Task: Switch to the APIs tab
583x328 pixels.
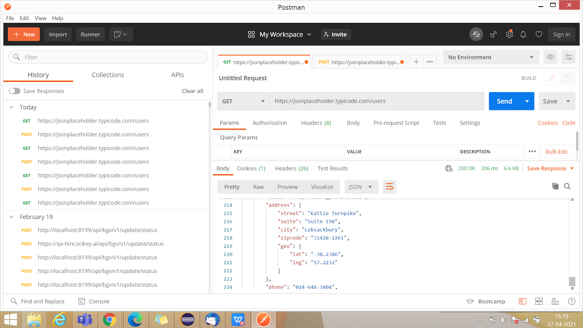Action: (177, 75)
